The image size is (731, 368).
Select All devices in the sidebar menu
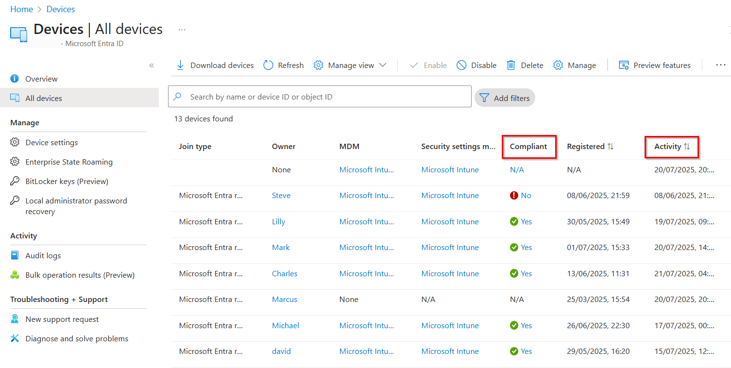tap(44, 98)
